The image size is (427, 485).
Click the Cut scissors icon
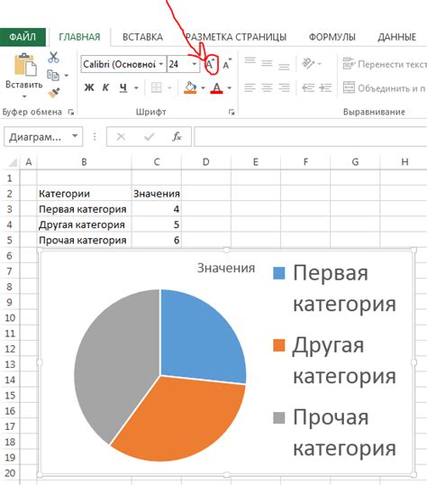(53, 58)
